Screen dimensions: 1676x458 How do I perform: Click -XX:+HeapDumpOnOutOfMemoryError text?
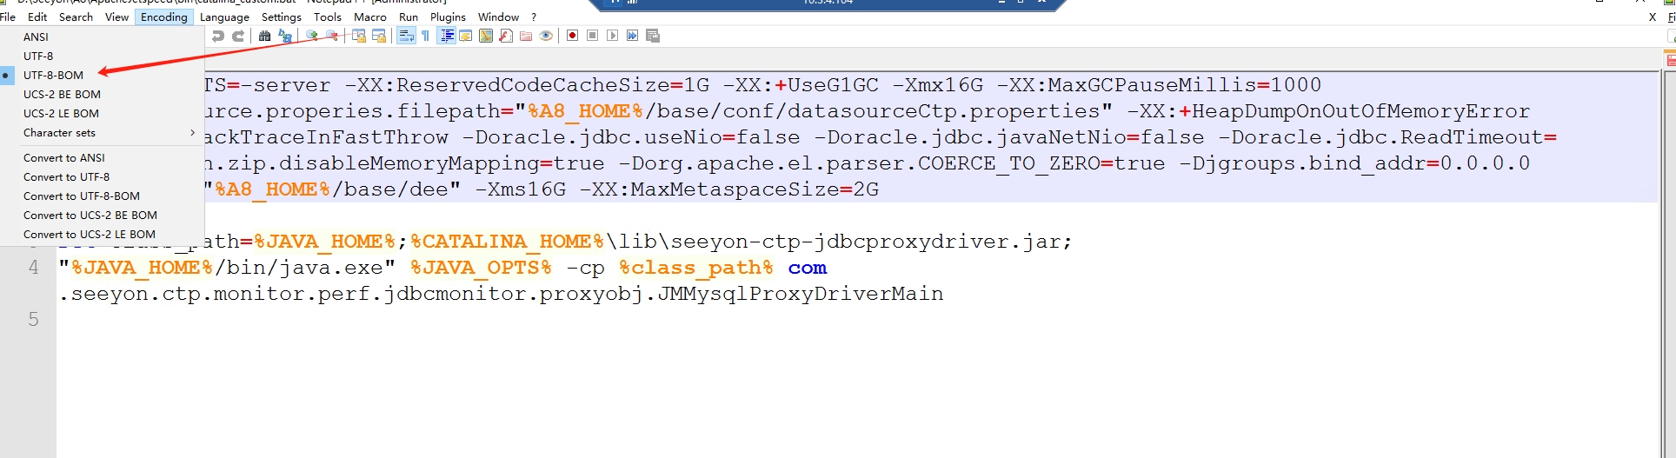coord(1329,111)
